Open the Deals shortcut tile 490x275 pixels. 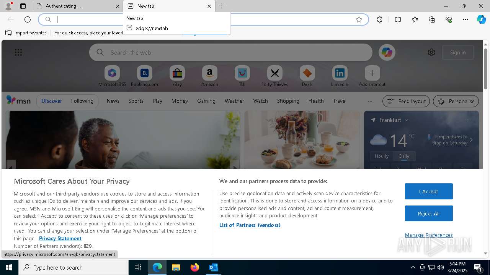pos(307,76)
